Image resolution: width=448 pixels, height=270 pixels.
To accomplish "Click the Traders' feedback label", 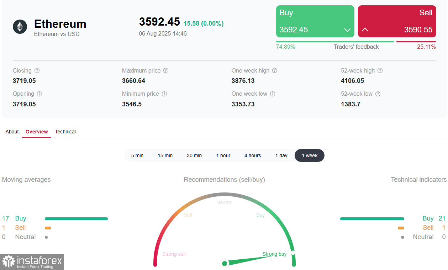I will click(356, 47).
